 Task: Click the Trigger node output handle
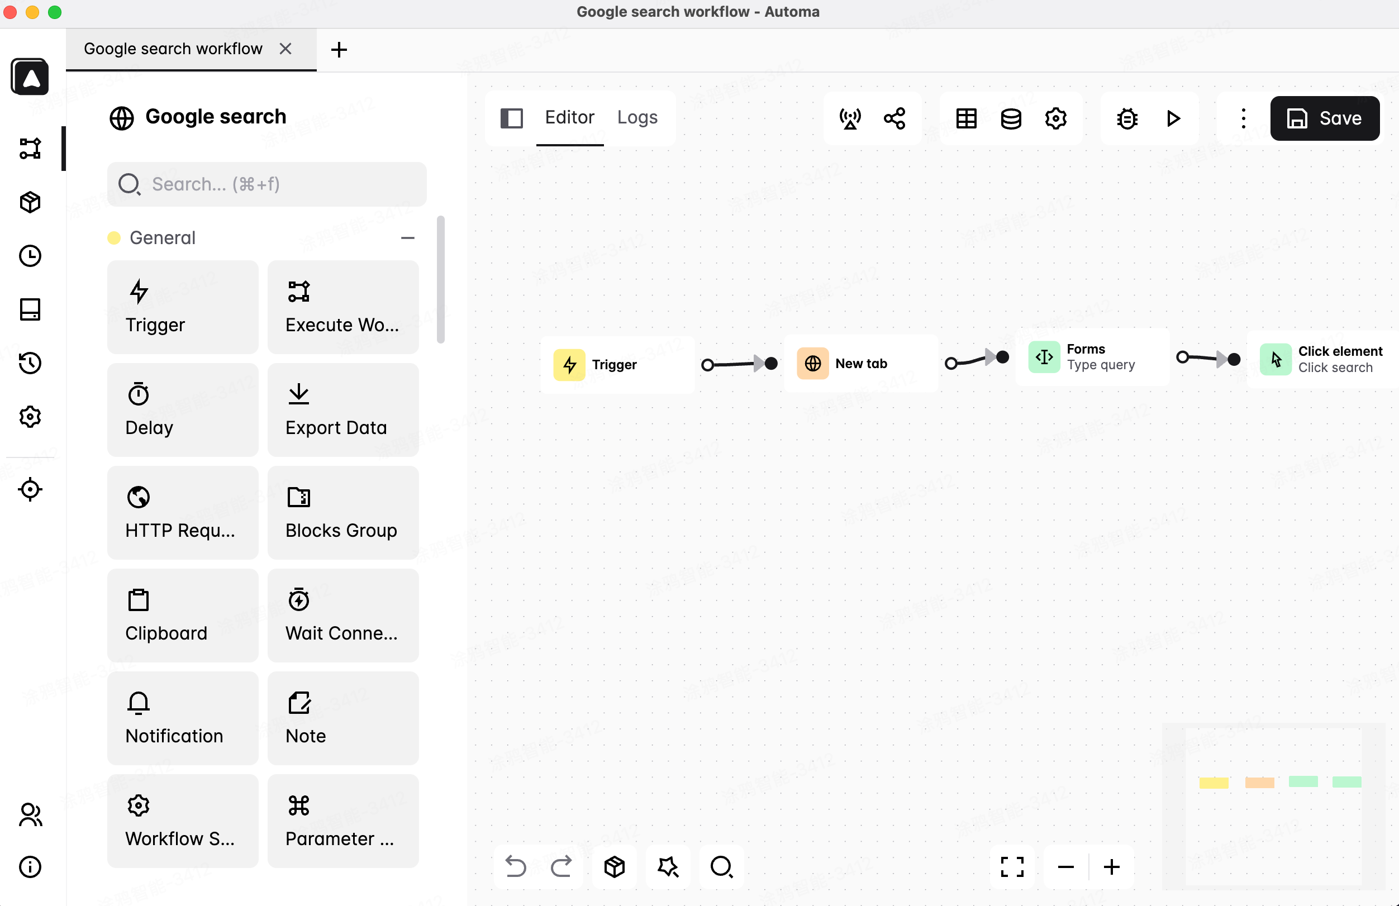708,365
